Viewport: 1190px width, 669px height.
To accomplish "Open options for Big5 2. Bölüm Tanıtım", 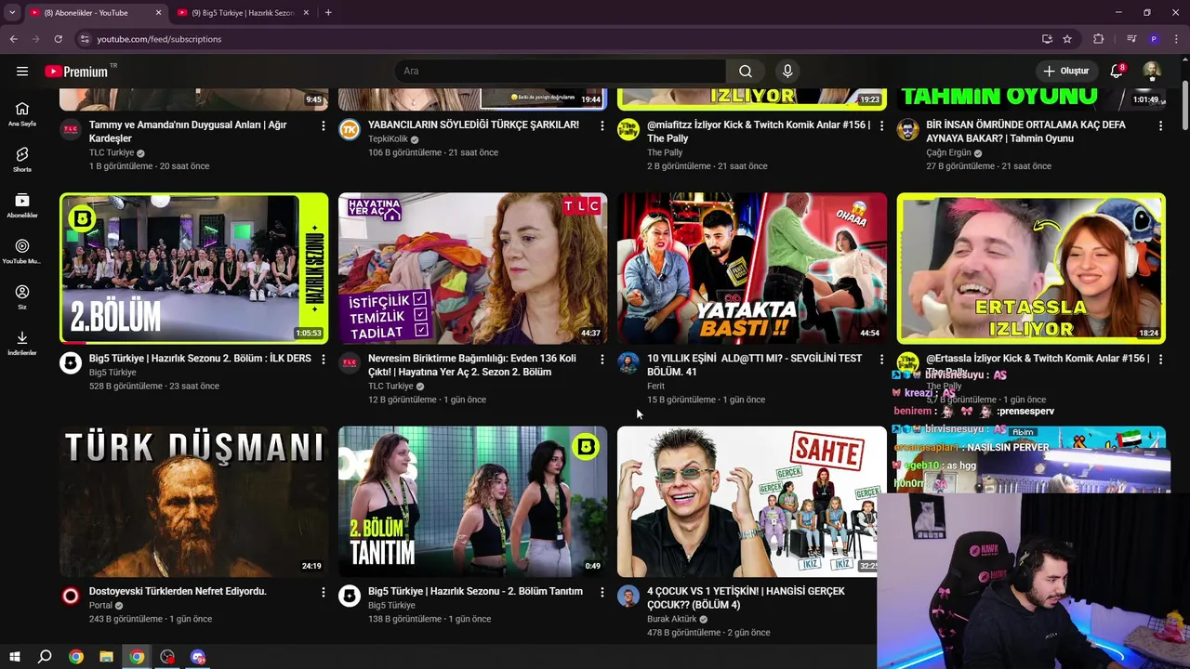I will [602, 592].
